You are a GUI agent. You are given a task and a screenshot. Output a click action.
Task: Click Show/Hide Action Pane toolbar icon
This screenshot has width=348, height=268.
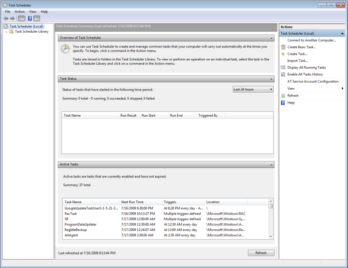pyautogui.click(x=37, y=19)
